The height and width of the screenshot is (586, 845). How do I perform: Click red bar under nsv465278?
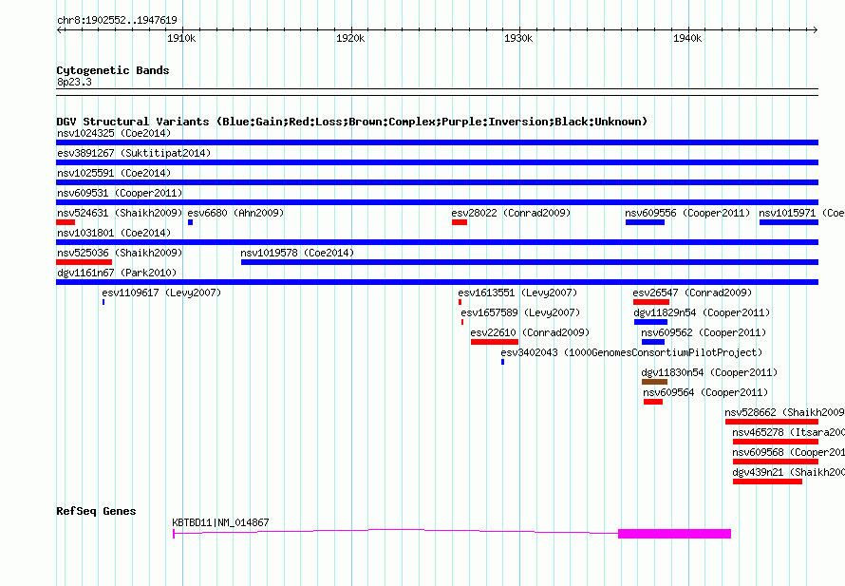click(776, 442)
